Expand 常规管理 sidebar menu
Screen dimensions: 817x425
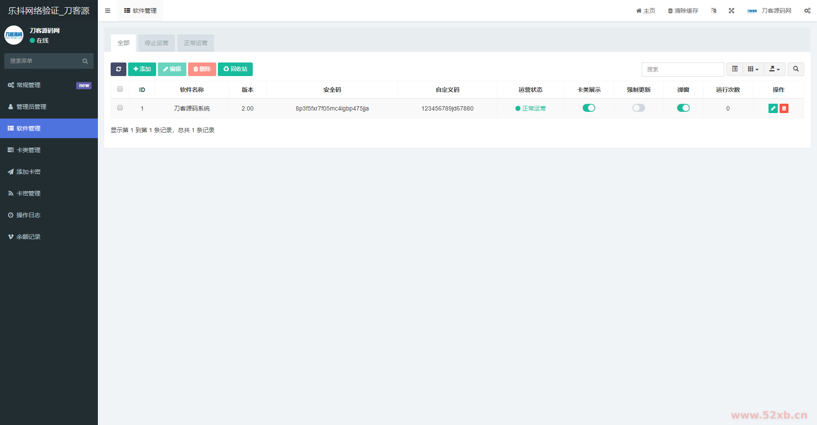tap(49, 85)
